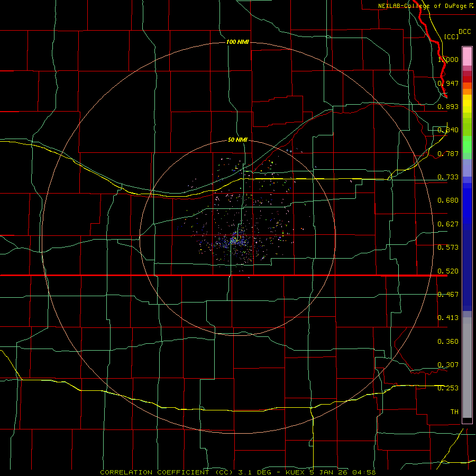The height and width of the screenshot is (476, 476).
Task: Click the [CC] legend unit label
Action: tap(451, 36)
